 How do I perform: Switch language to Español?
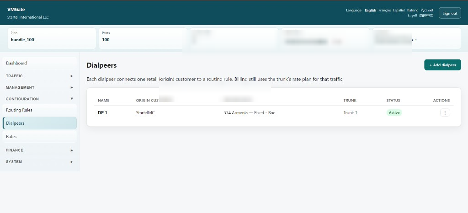(x=399, y=11)
